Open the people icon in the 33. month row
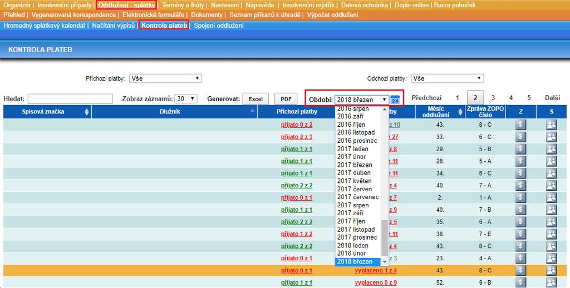Screen dimensions: 570x288 click(552, 137)
